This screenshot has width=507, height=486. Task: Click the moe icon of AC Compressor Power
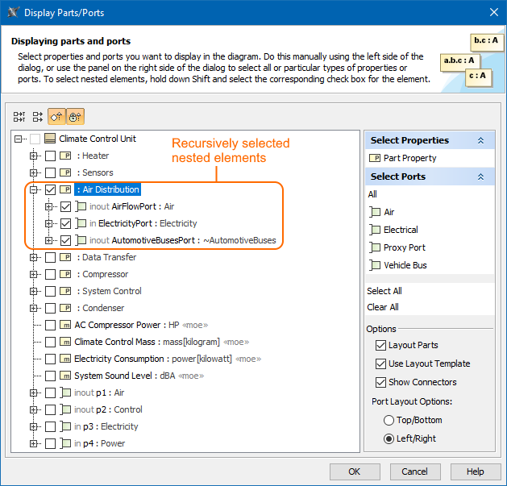[x=65, y=325]
